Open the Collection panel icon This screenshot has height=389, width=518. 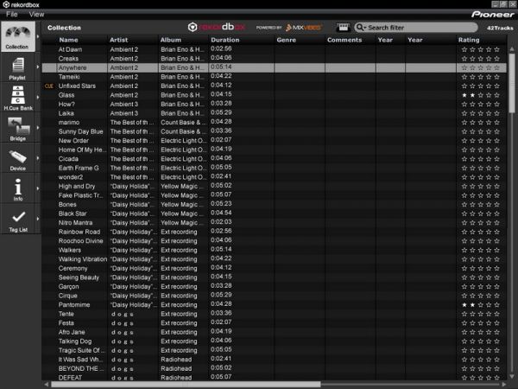pyautogui.click(x=18, y=36)
